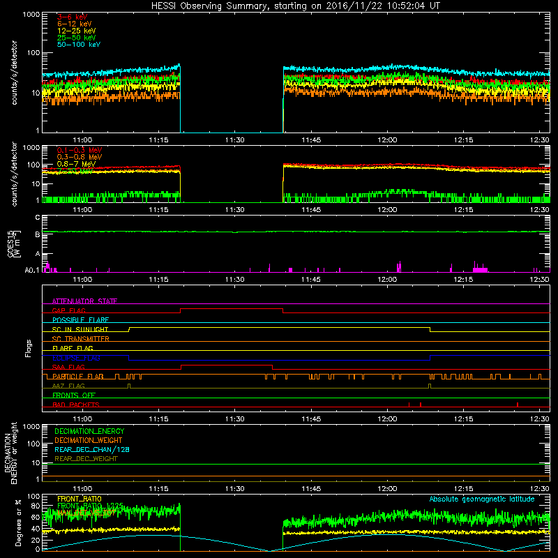Select the REAR_DEC_WEIGHT legend label

coord(86,459)
